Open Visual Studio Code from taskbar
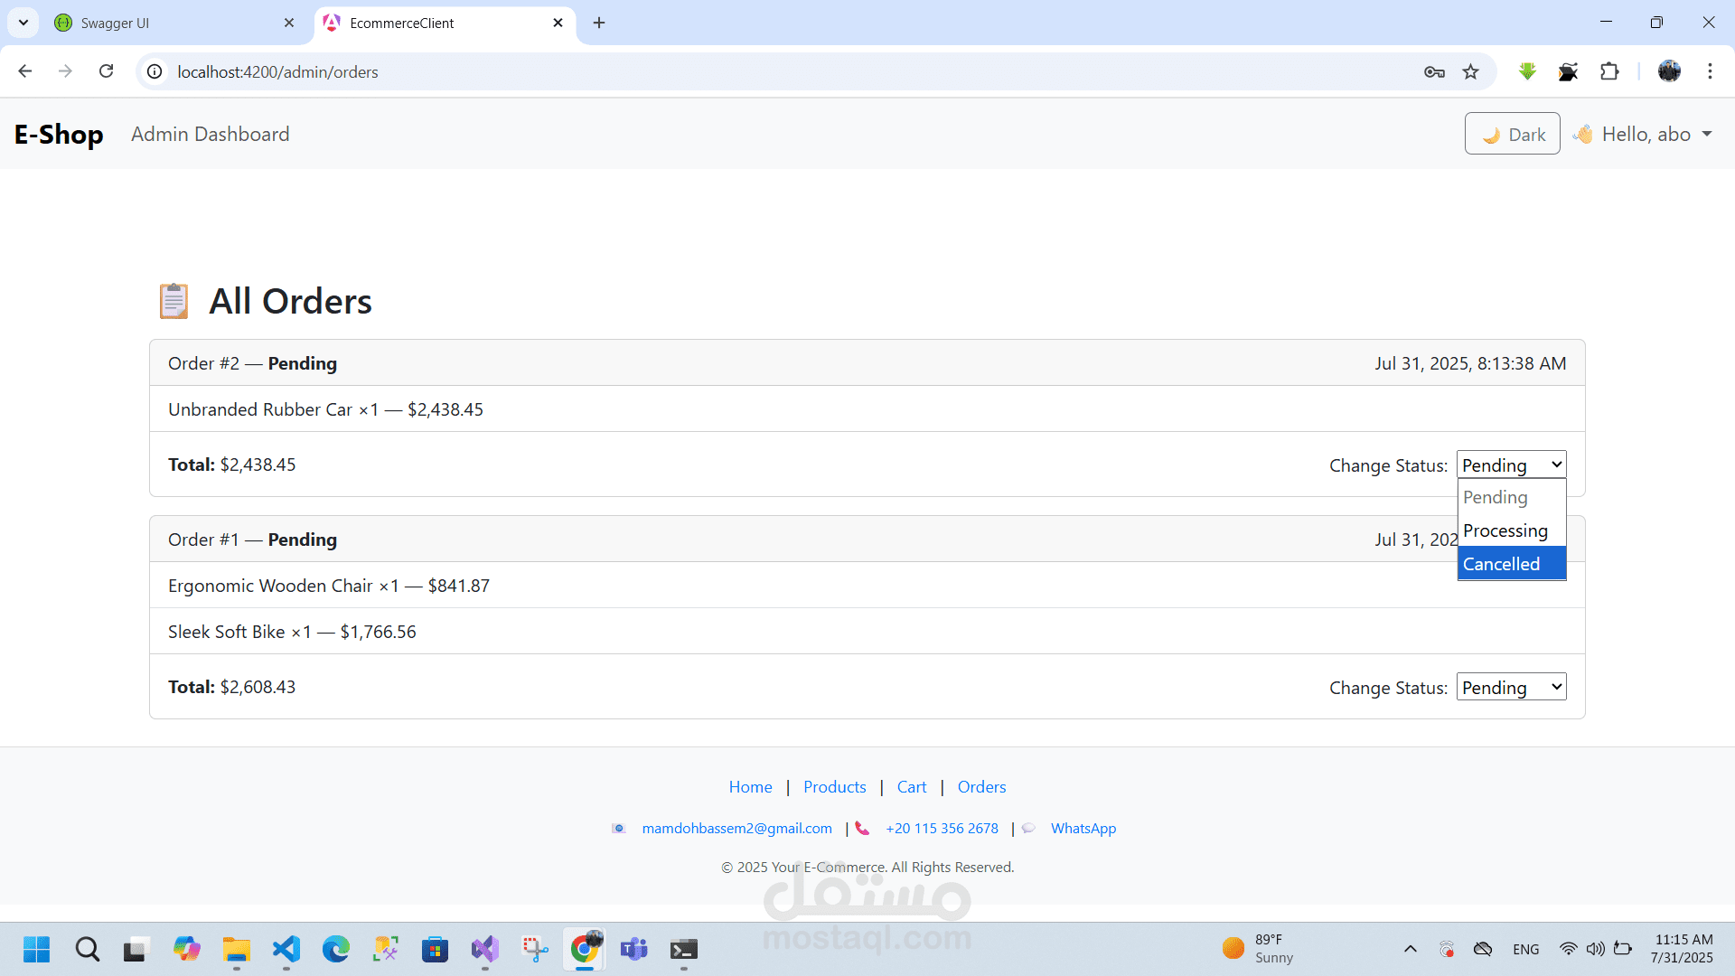Viewport: 1735px width, 976px height. pyautogui.click(x=286, y=949)
